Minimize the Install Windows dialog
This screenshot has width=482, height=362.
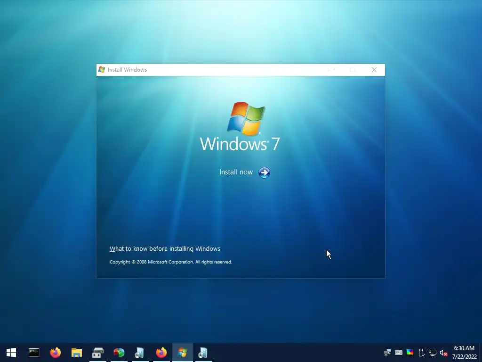coord(331,70)
